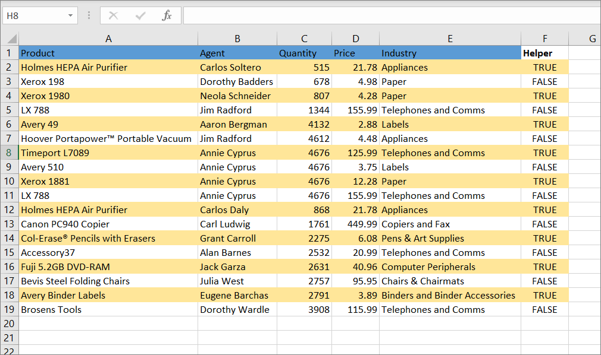Open the Insert Function fx dialog
The height and width of the screenshot is (355, 601).
[167, 15]
